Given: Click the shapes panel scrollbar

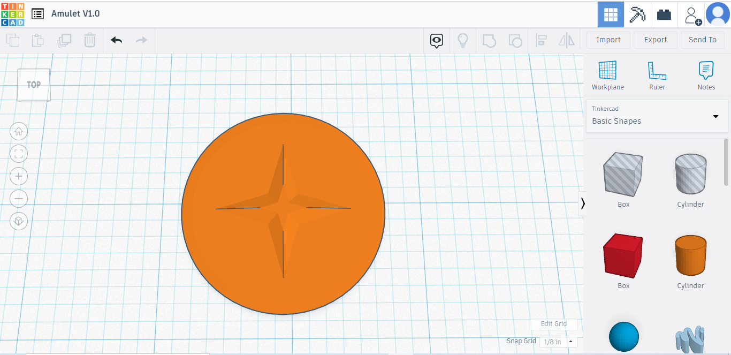Looking at the screenshot, I should coord(726,162).
